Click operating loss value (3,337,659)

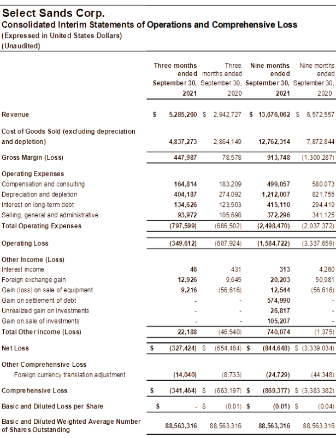318,243
